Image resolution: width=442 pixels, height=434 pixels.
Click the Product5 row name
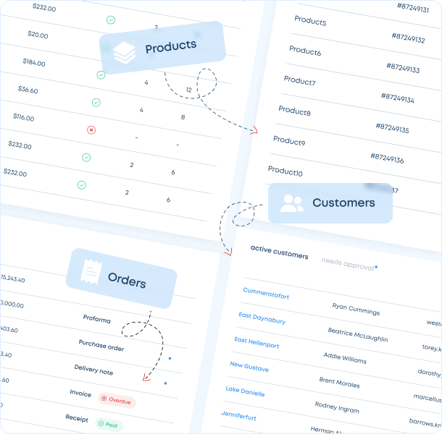tap(310, 20)
